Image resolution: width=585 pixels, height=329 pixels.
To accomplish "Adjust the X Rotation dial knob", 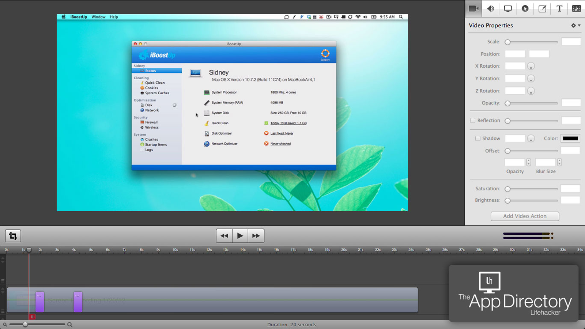I will (x=531, y=66).
